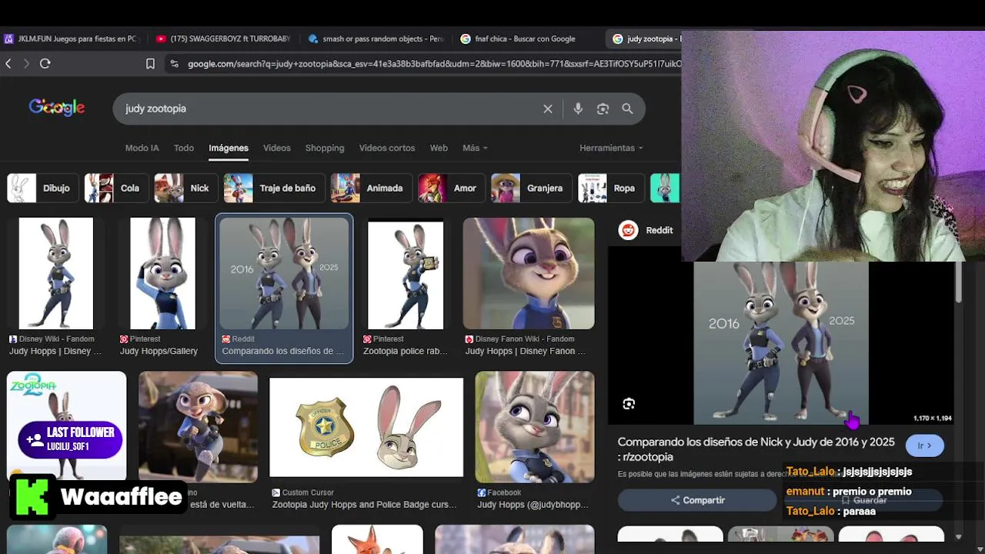Click the browser back arrow
The image size is (985, 554).
click(8, 64)
